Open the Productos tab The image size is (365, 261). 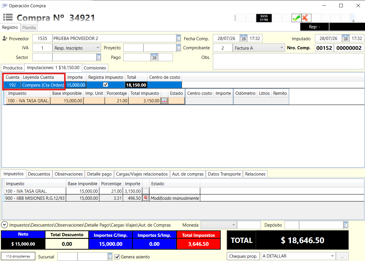pos(13,68)
